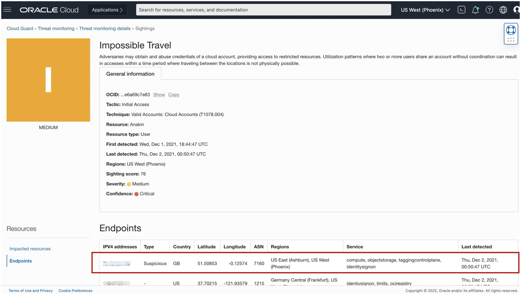The image size is (521, 296).
Task: Expand the US West (Phoenix) region dropdown
Action: click(x=425, y=10)
